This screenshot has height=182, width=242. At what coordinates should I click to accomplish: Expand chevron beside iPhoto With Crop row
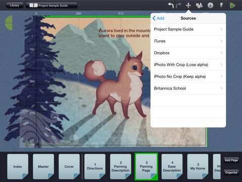coord(221,65)
